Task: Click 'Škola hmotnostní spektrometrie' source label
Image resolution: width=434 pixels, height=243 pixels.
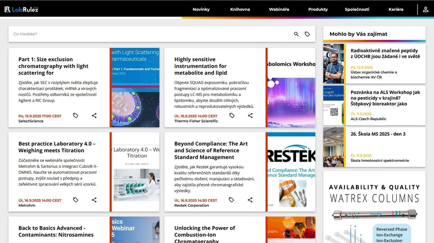Action: coord(380,160)
